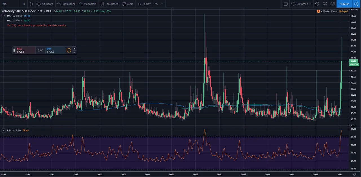Viewport: 361px width, 177px height.
Task: Collapse the indicator legend chevron
Action: click(x=4, y=16)
